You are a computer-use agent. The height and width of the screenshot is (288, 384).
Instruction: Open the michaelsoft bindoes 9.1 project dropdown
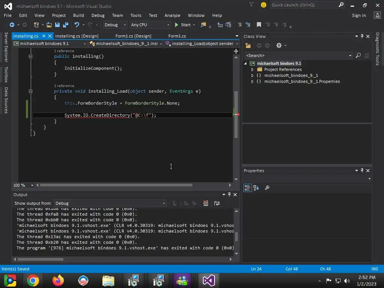click(x=50, y=43)
